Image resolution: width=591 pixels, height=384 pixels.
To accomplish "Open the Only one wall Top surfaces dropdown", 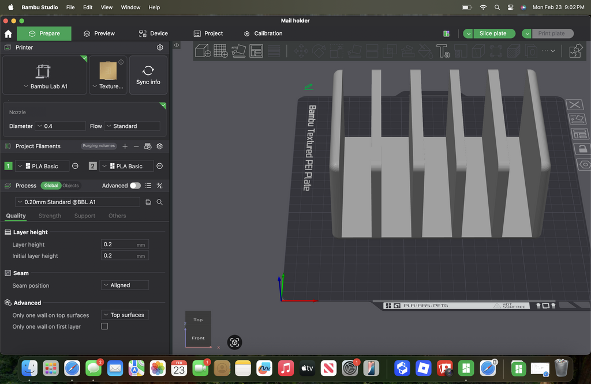I will [125, 315].
